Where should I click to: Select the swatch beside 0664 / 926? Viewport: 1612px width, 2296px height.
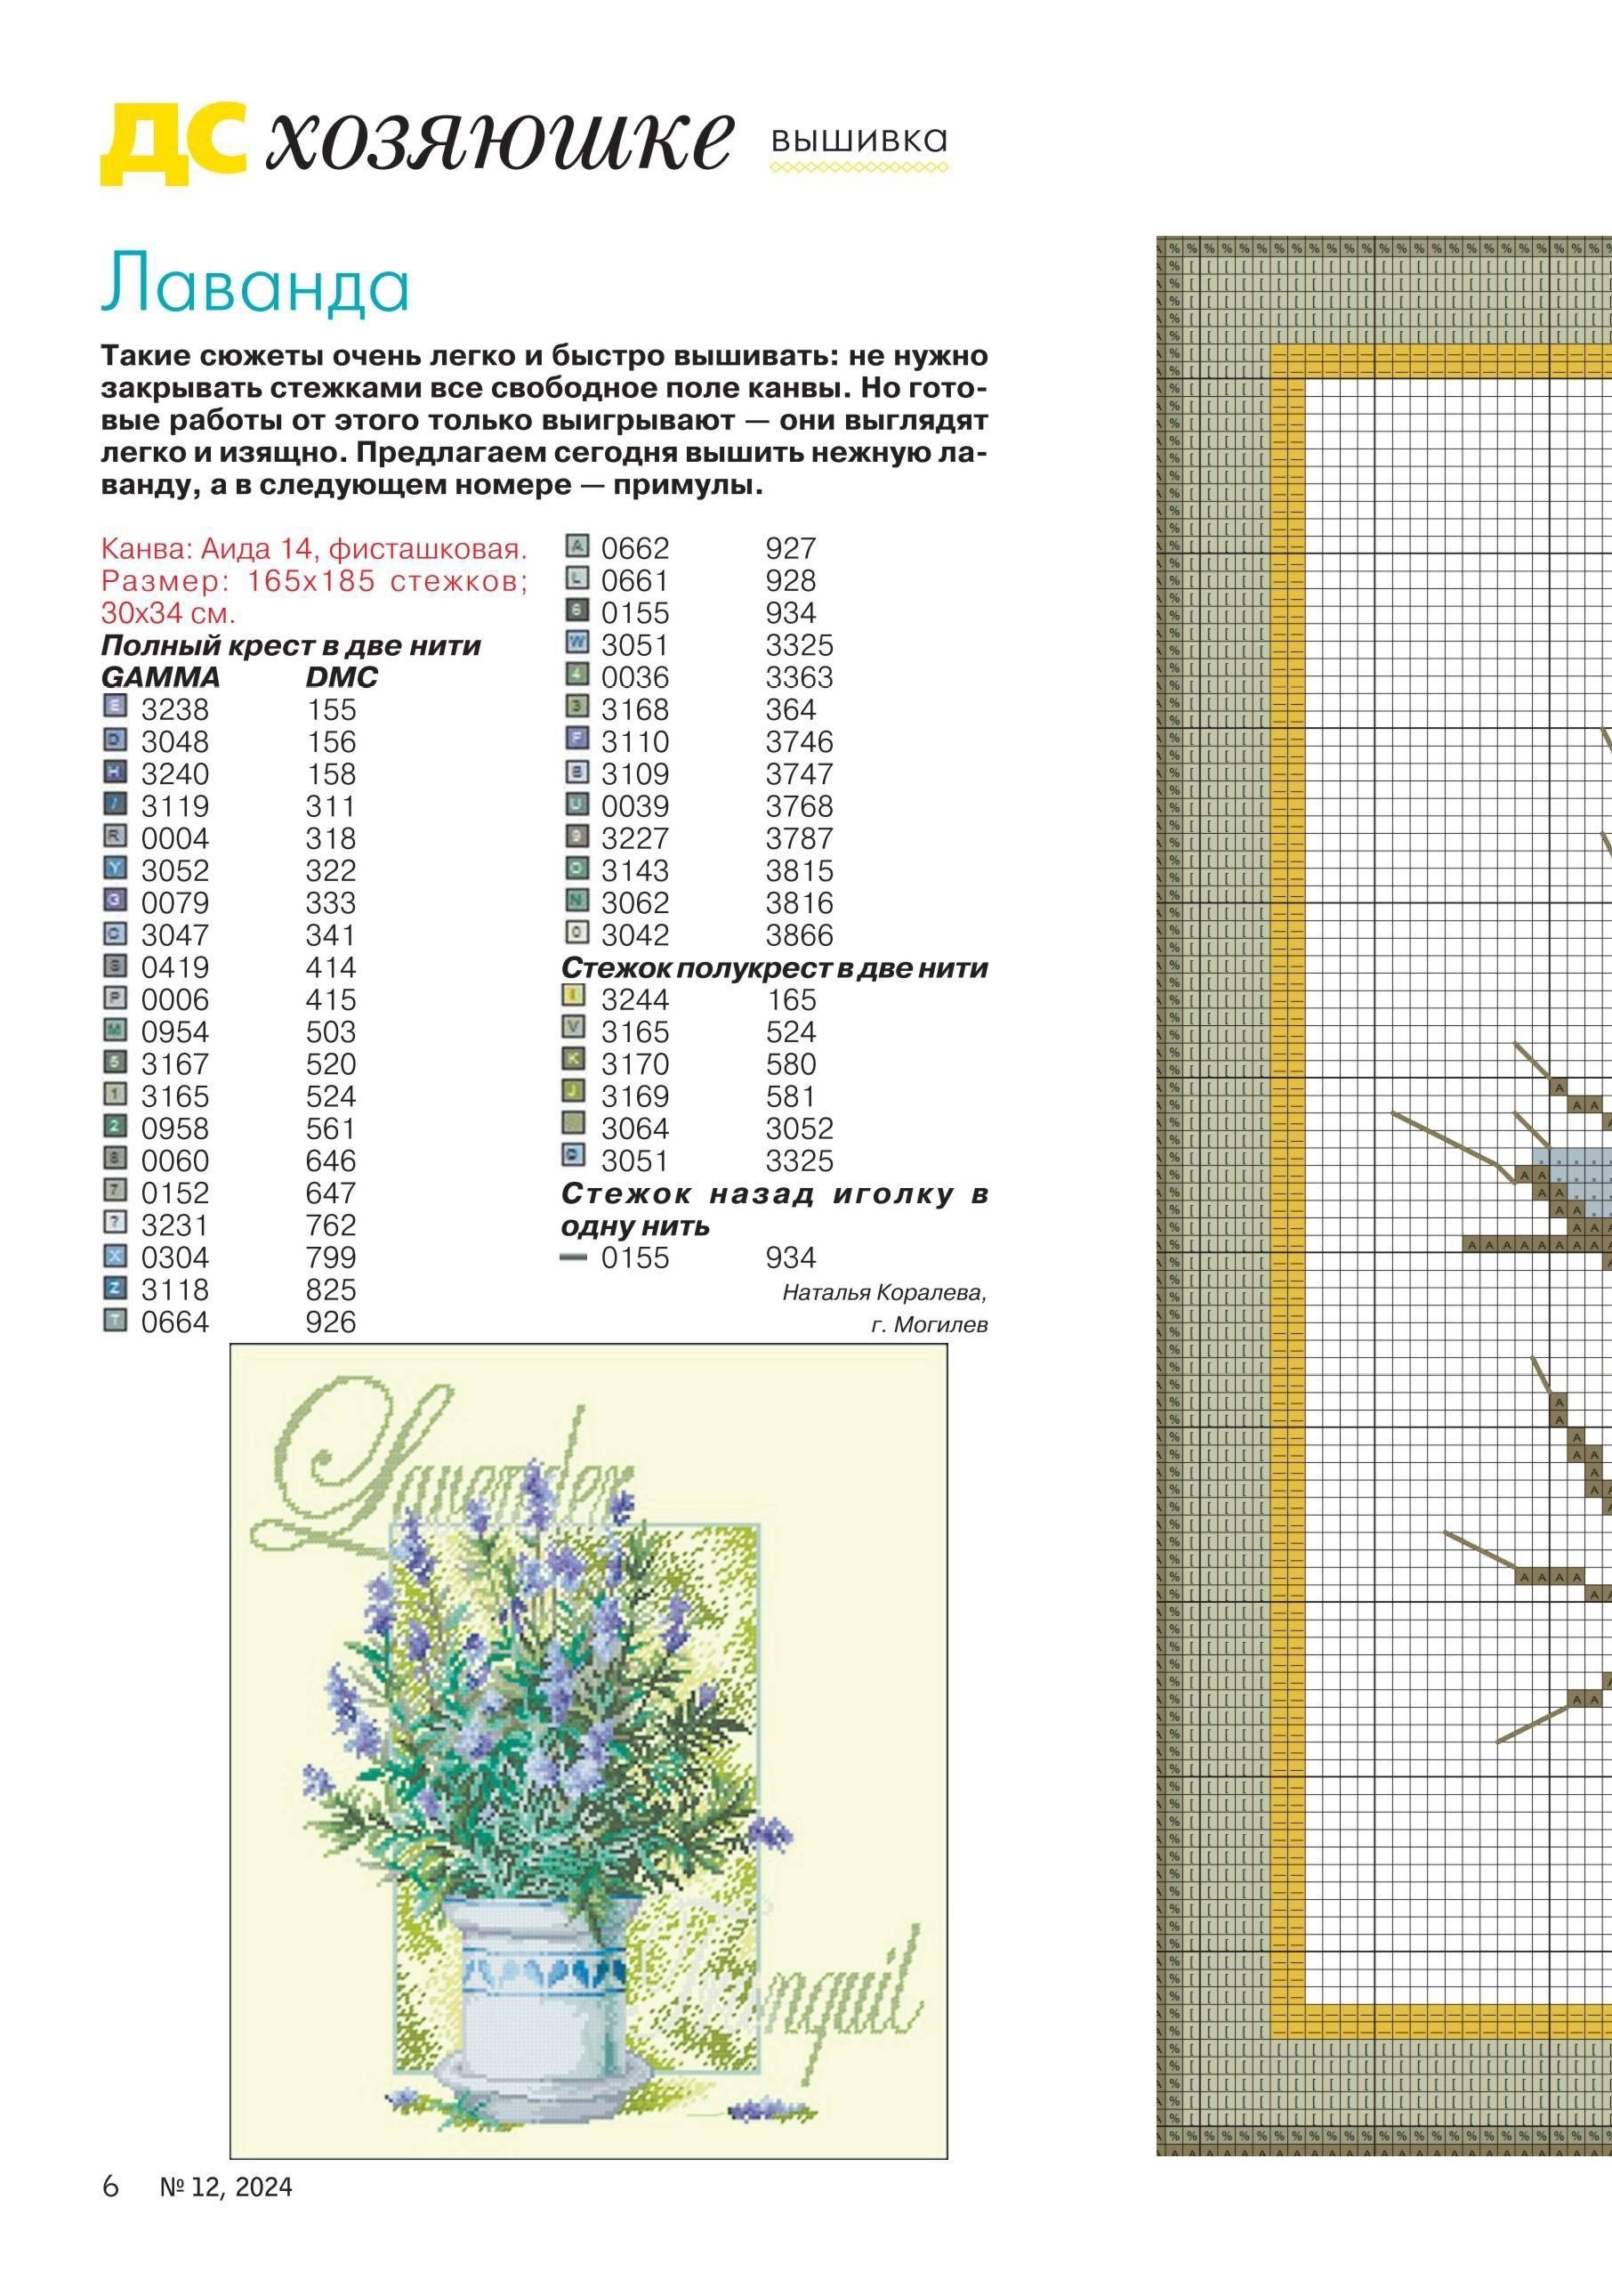point(116,1319)
